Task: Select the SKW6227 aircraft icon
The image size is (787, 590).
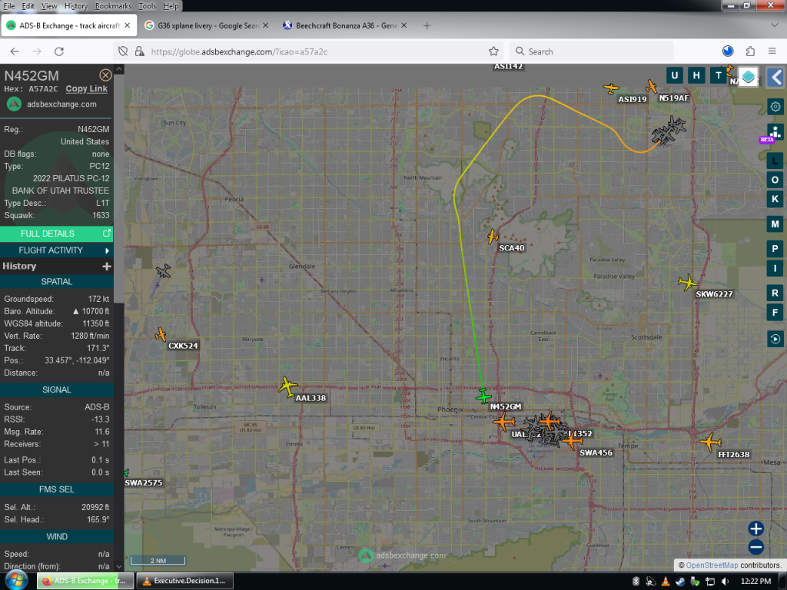Action: (x=687, y=283)
